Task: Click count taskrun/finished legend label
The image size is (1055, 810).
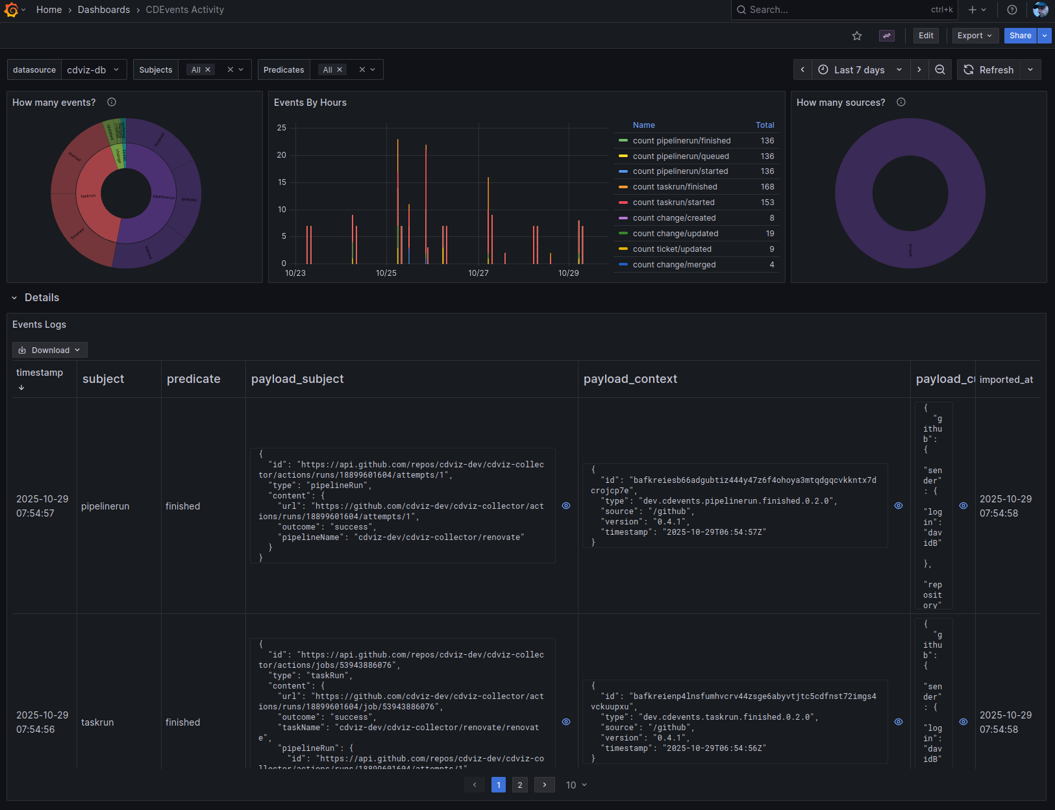Action: (675, 187)
